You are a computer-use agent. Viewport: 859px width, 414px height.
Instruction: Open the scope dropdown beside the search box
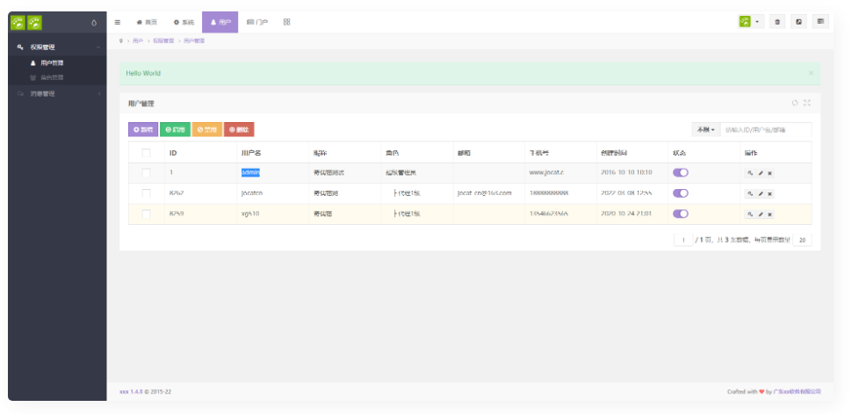coord(705,129)
